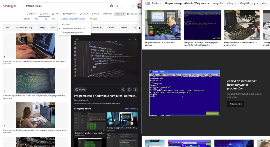Close the dark image preview panel

[77, 39]
